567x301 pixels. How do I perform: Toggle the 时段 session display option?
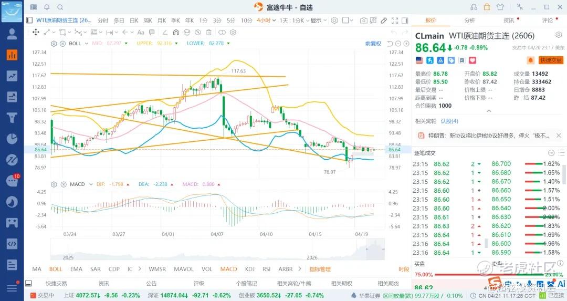pos(403,269)
